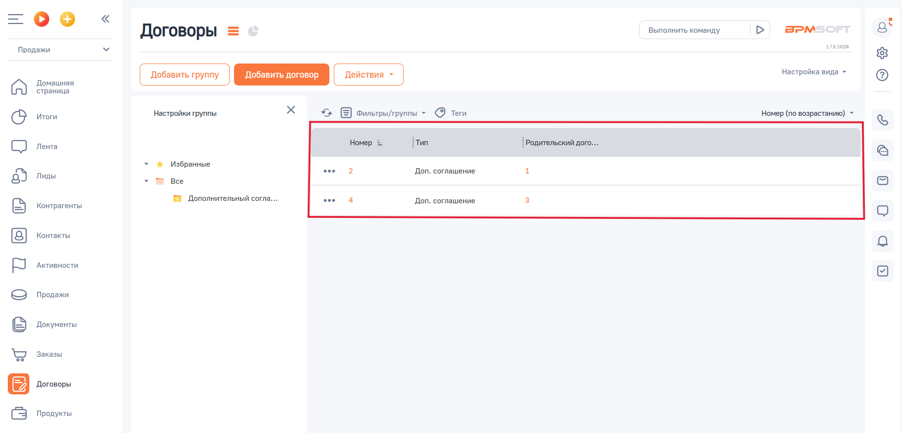Screen dimensions: 902x433
Task: Switch to list view icon beside title
Action: (x=233, y=31)
